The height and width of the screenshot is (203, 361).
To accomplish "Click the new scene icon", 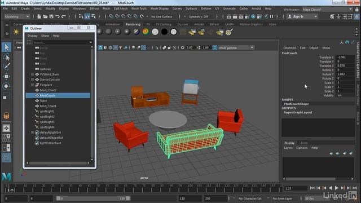I will pyautogui.click(x=39, y=16).
